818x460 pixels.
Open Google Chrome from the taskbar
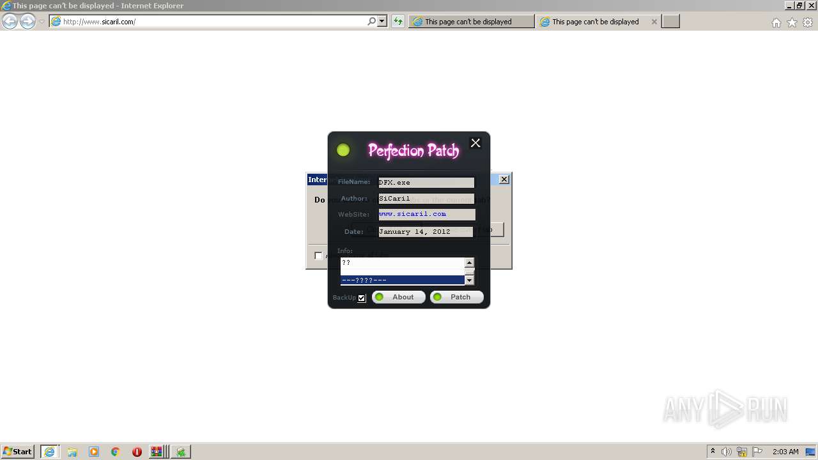point(115,452)
